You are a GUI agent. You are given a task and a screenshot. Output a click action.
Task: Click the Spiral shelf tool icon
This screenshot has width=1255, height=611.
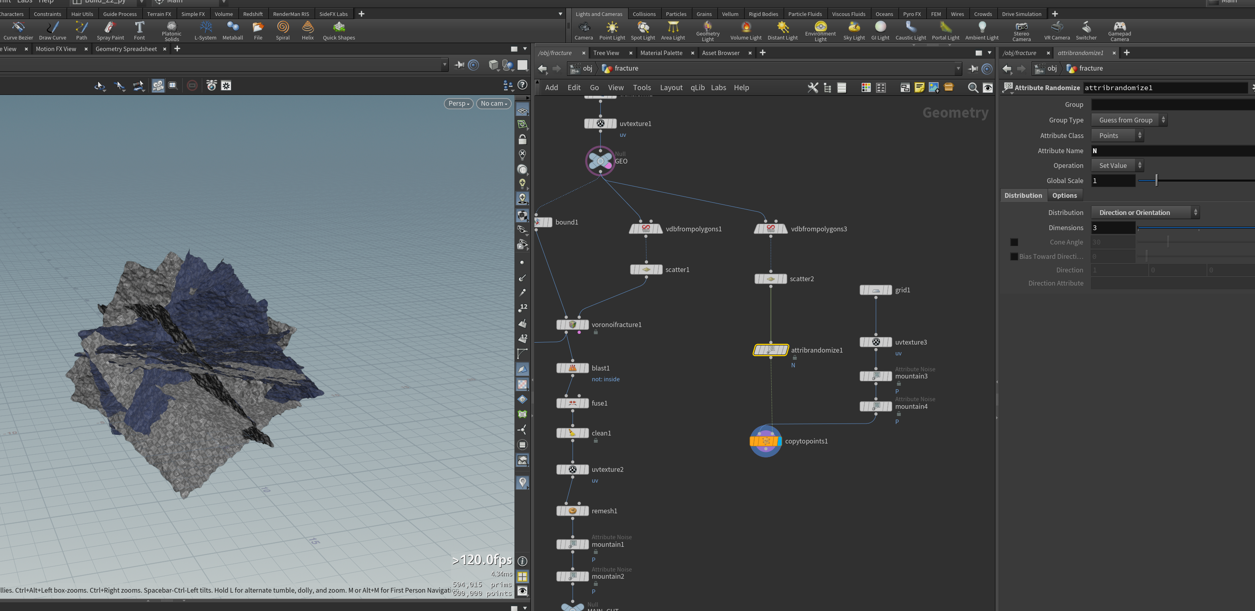[x=283, y=27]
